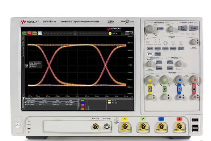
Task: Tap the trigger Level knob
Action: click(x=194, y=42)
